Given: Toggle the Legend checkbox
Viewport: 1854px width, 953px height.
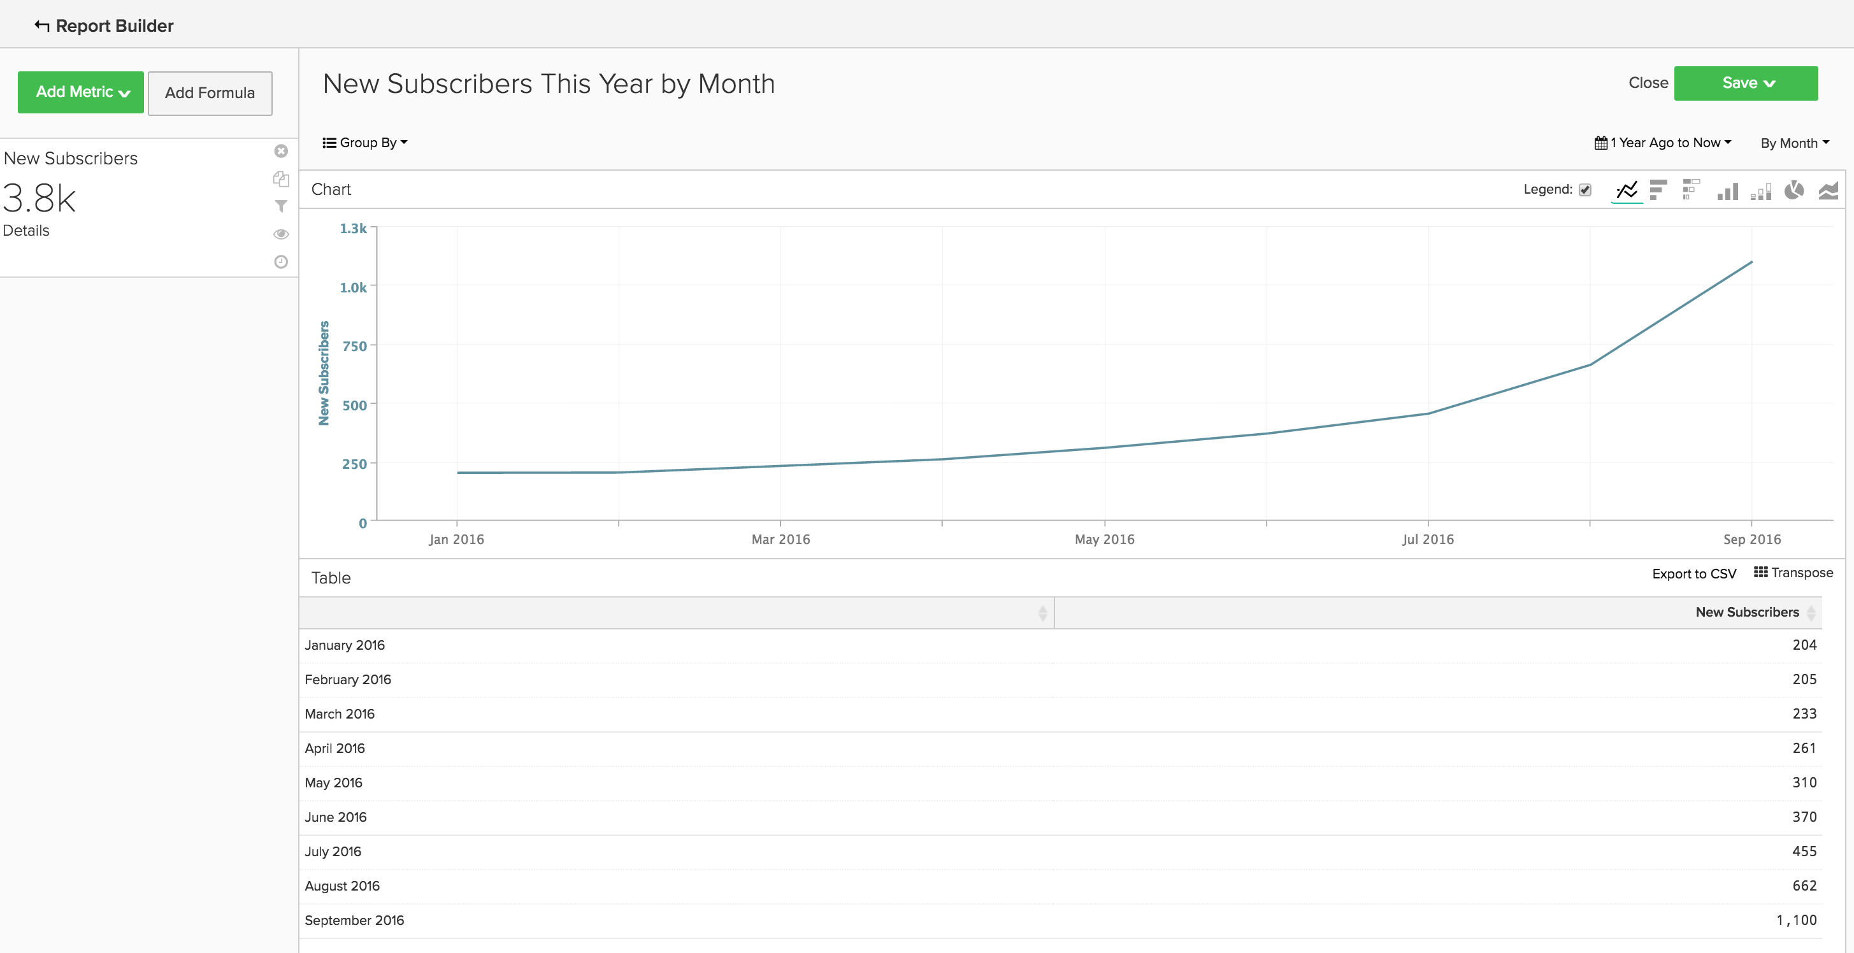Looking at the screenshot, I should [x=1585, y=190].
